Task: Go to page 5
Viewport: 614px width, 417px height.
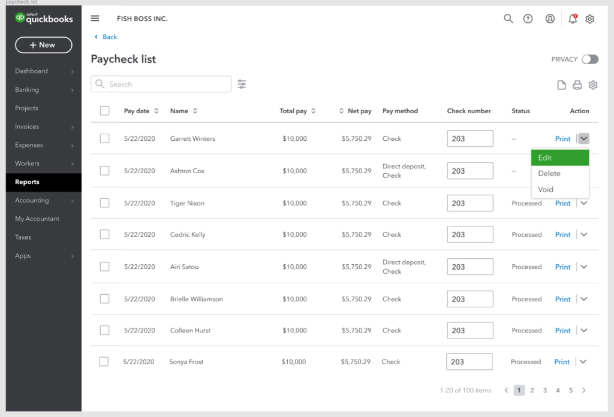Action: tap(571, 390)
